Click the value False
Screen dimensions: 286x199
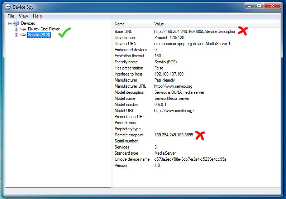click(159, 68)
